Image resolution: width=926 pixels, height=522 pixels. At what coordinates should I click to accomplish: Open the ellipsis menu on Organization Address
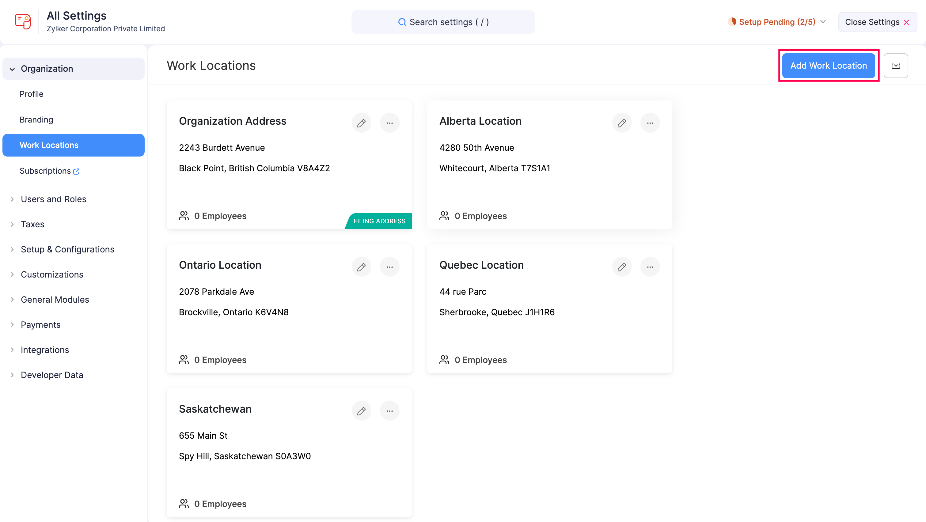390,123
